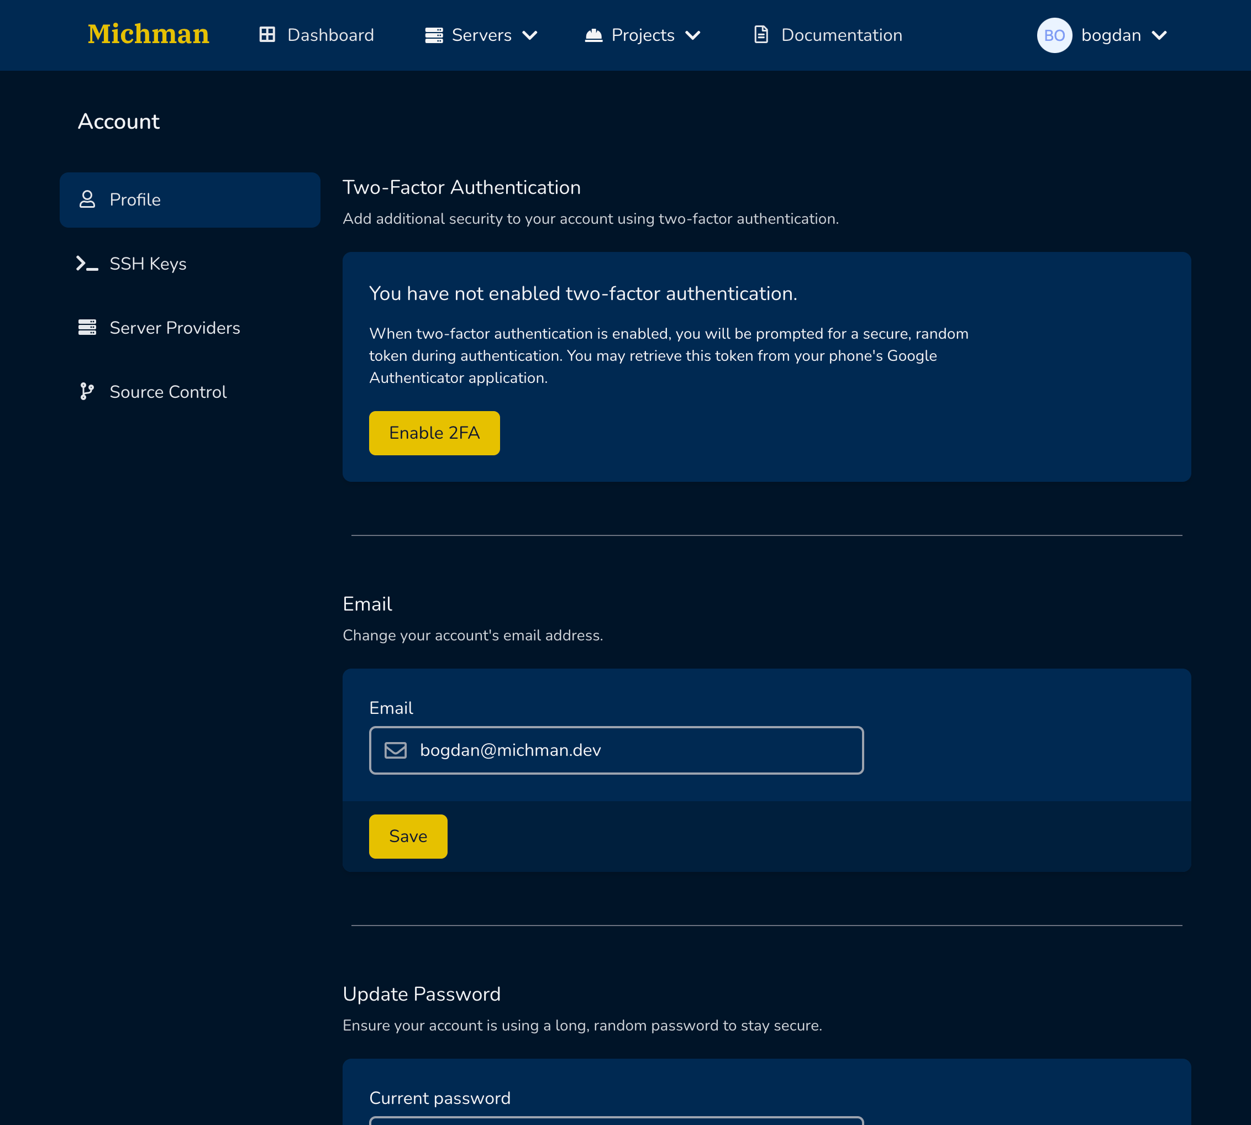Go to Server Providers settings
1251x1125 pixels.
[174, 328]
